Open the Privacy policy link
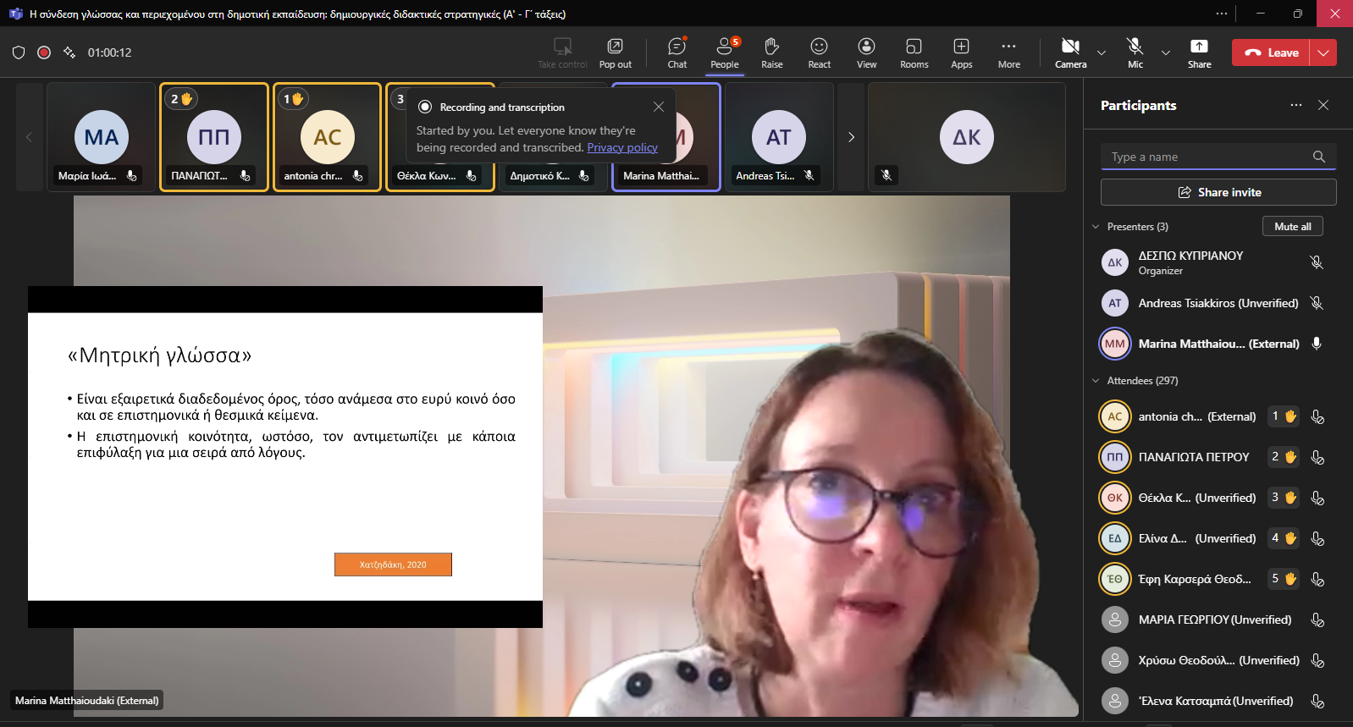This screenshot has height=727, width=1353. pos(622,148)
